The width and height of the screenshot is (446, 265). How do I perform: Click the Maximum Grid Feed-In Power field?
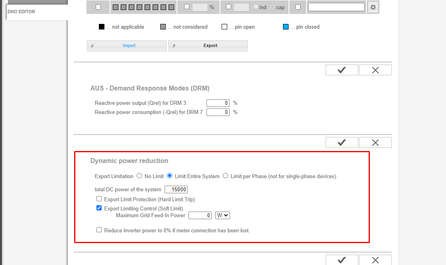(x=200, y=215)
